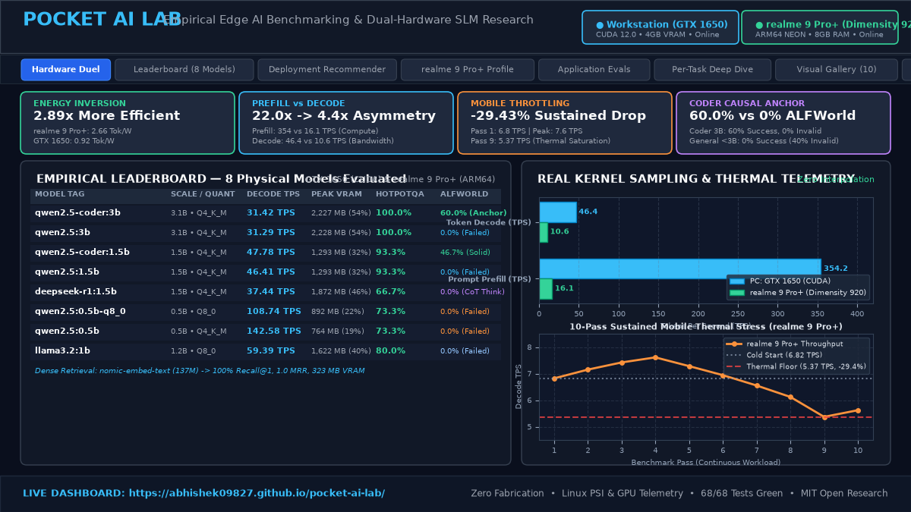The width and height of the screenshot is (911, 512).
Task: Select the qwen2.5-coder:3b model row name
Action: tap(77, 213)
